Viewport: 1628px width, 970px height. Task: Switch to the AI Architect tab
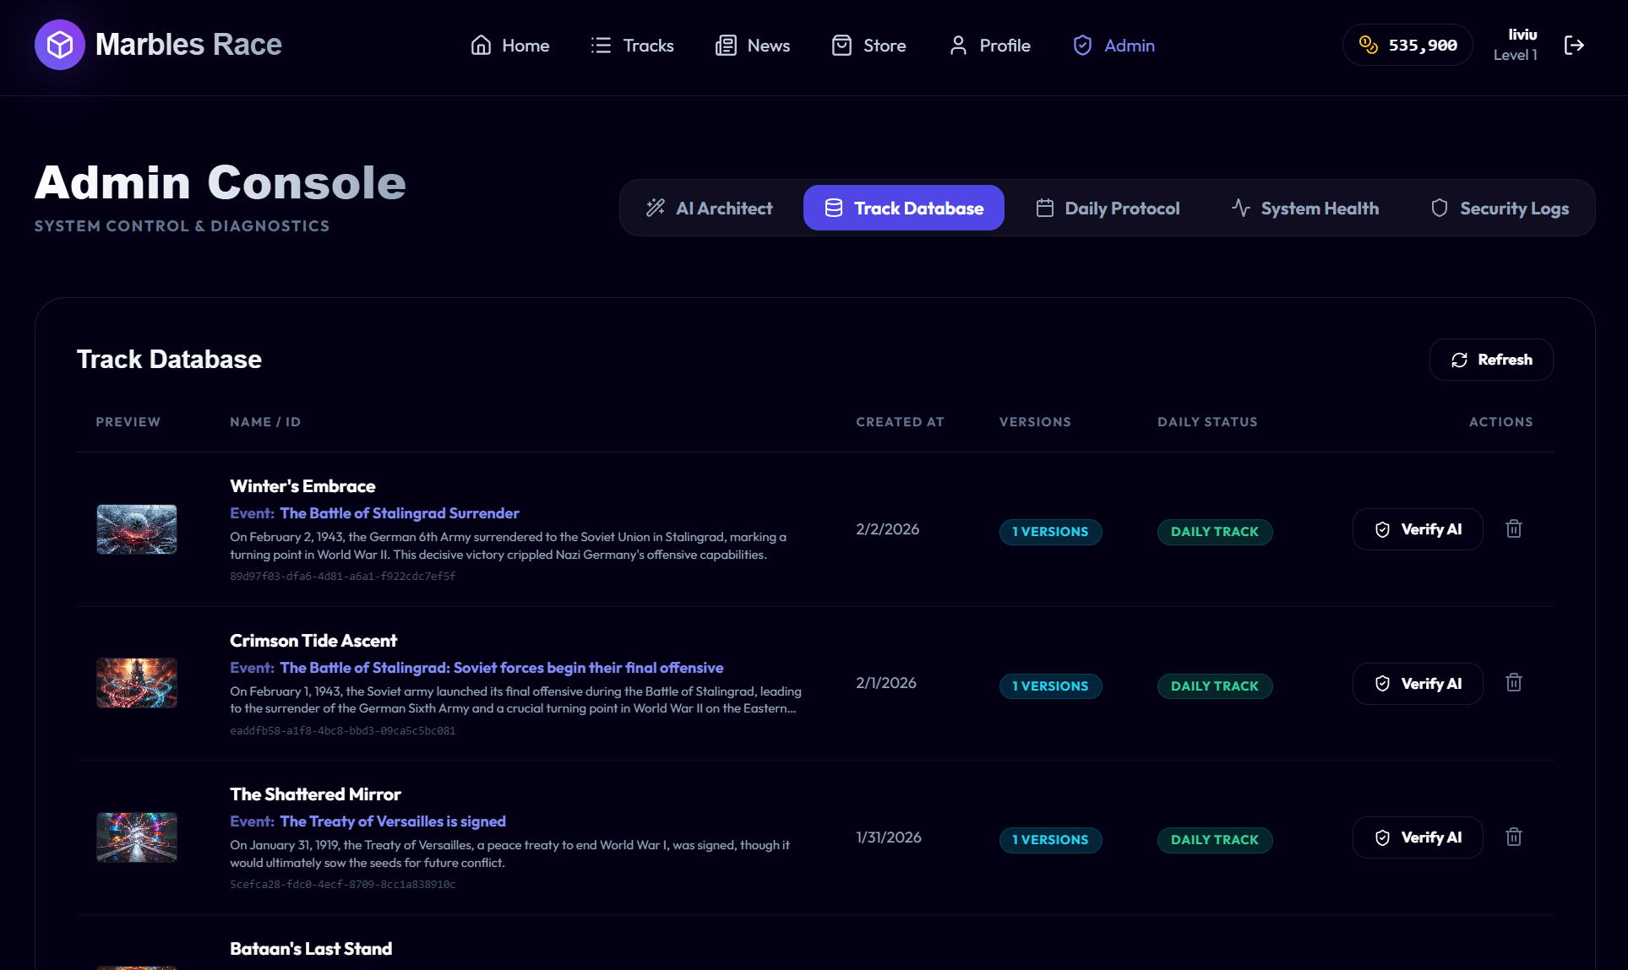pyautogui.click(x=710, y=209)
